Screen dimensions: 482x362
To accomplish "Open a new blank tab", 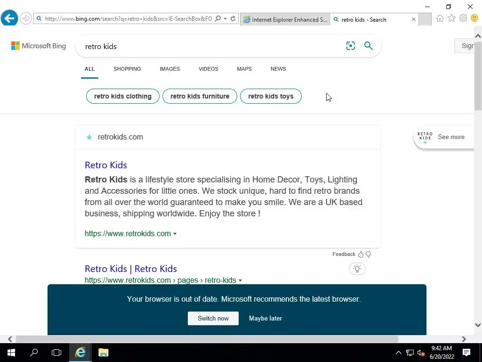I will [x=425, y=19].
